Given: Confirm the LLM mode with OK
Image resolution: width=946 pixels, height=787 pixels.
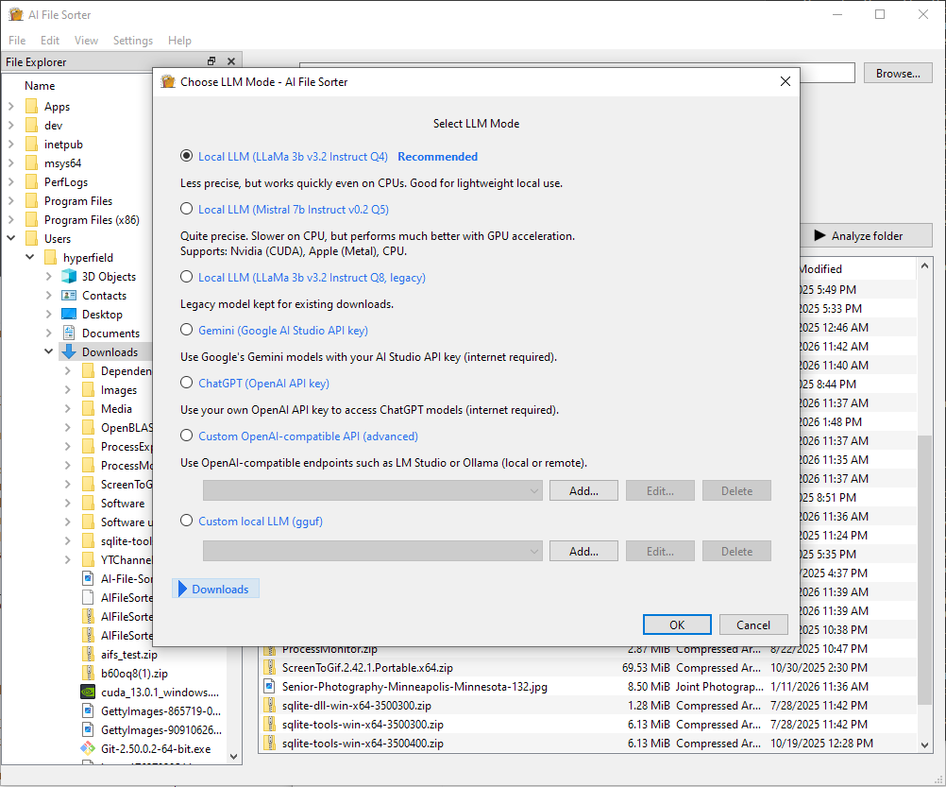Looking at the screenshot, I should (x=677, y=624).
